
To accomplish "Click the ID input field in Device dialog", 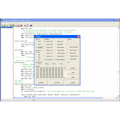I will click(x=73, y=64).
